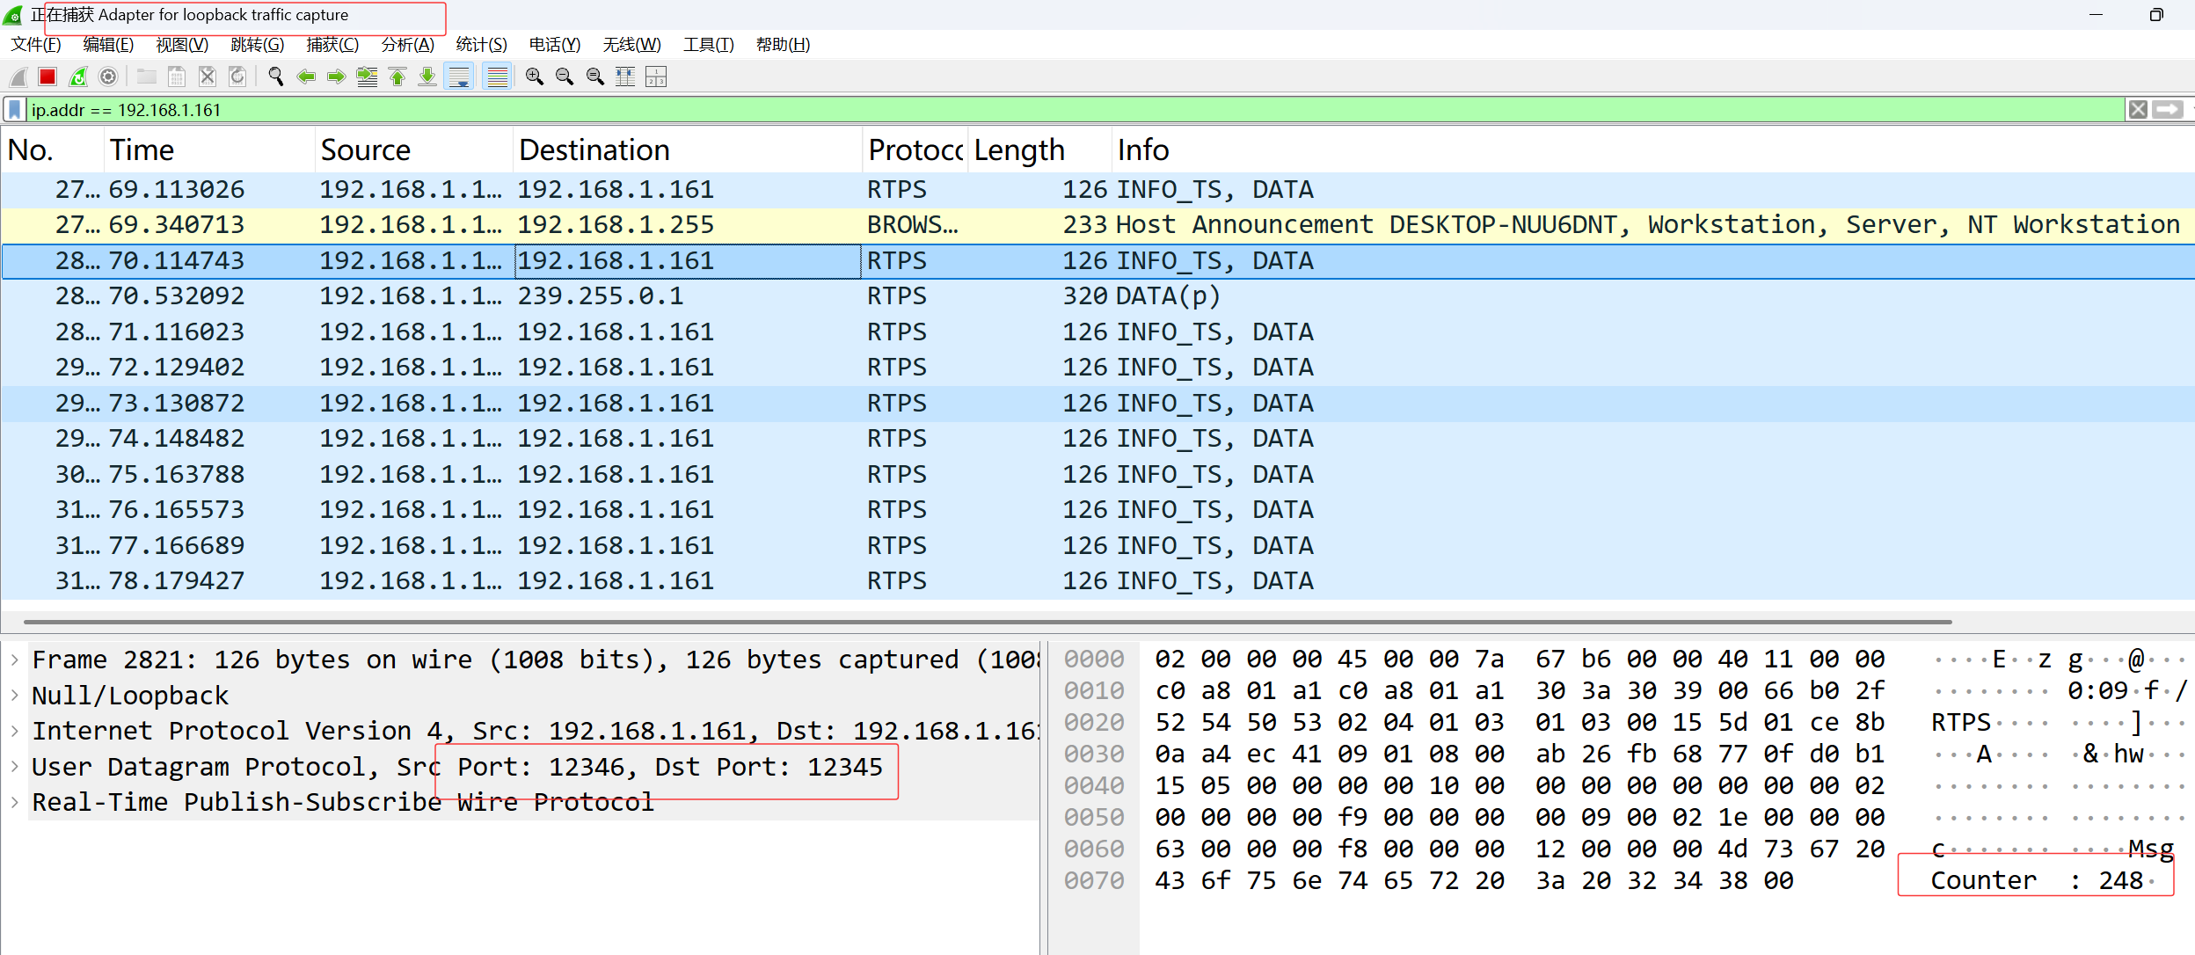The image size is (2195, 955).
Task: Toggle packet list colorization
Action: coord(498,77)
